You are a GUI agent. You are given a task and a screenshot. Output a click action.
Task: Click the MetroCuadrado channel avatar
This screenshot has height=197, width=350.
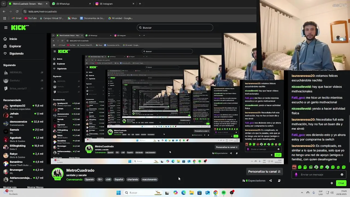pos(58,174)
